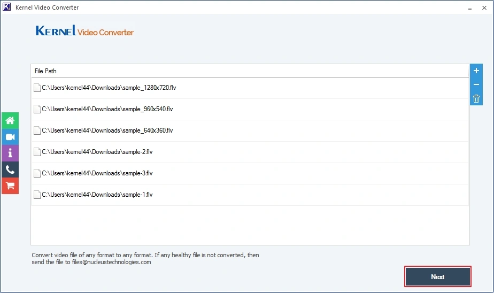Select the sample_640x360.flv file path
Image resolution: width=494 pixels, height=293 pixels.
107,131
